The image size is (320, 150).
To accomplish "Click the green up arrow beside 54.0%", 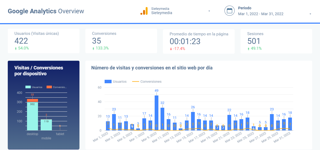I will point(16,48).
